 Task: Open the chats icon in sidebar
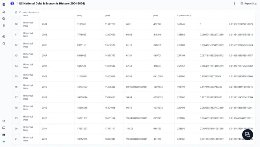tap(4, 19)
